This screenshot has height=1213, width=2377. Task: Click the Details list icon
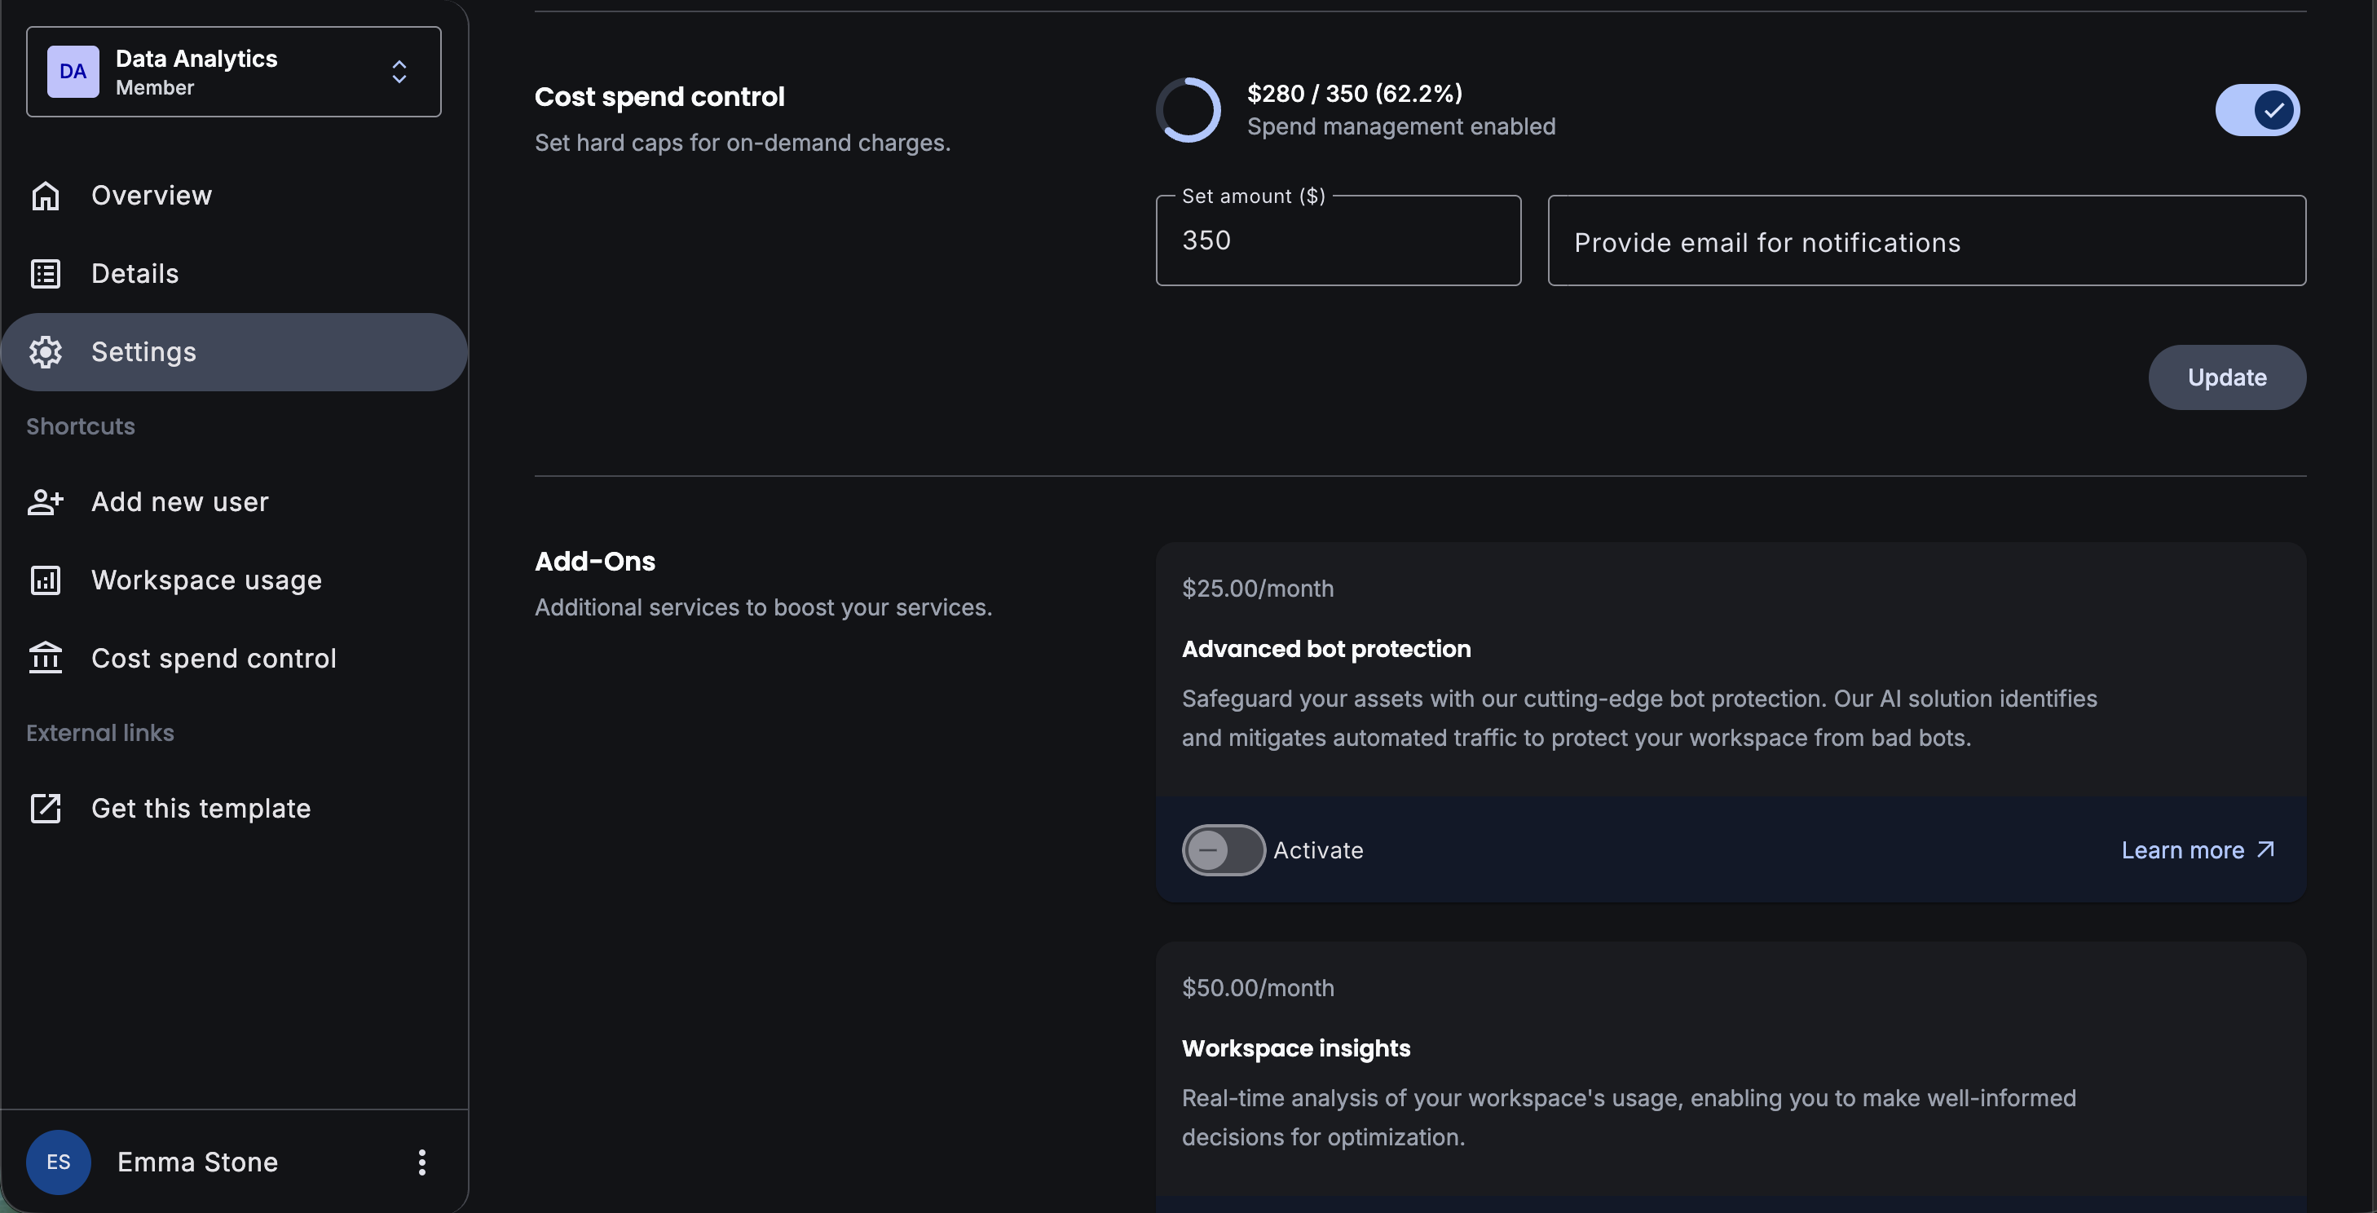pyautogui.click(x=45, y=274)
